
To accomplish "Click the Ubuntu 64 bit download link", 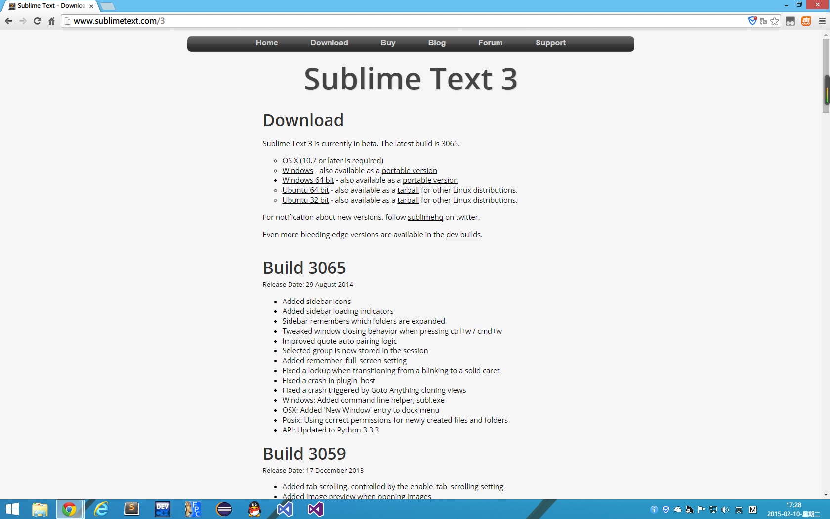I will coord(305,190).
